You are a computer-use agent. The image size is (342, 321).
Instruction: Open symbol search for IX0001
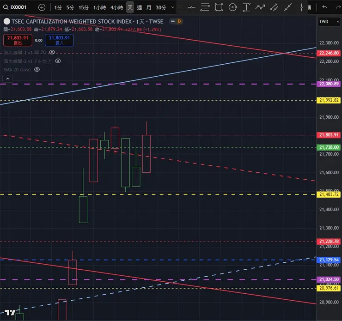(15, 7)
